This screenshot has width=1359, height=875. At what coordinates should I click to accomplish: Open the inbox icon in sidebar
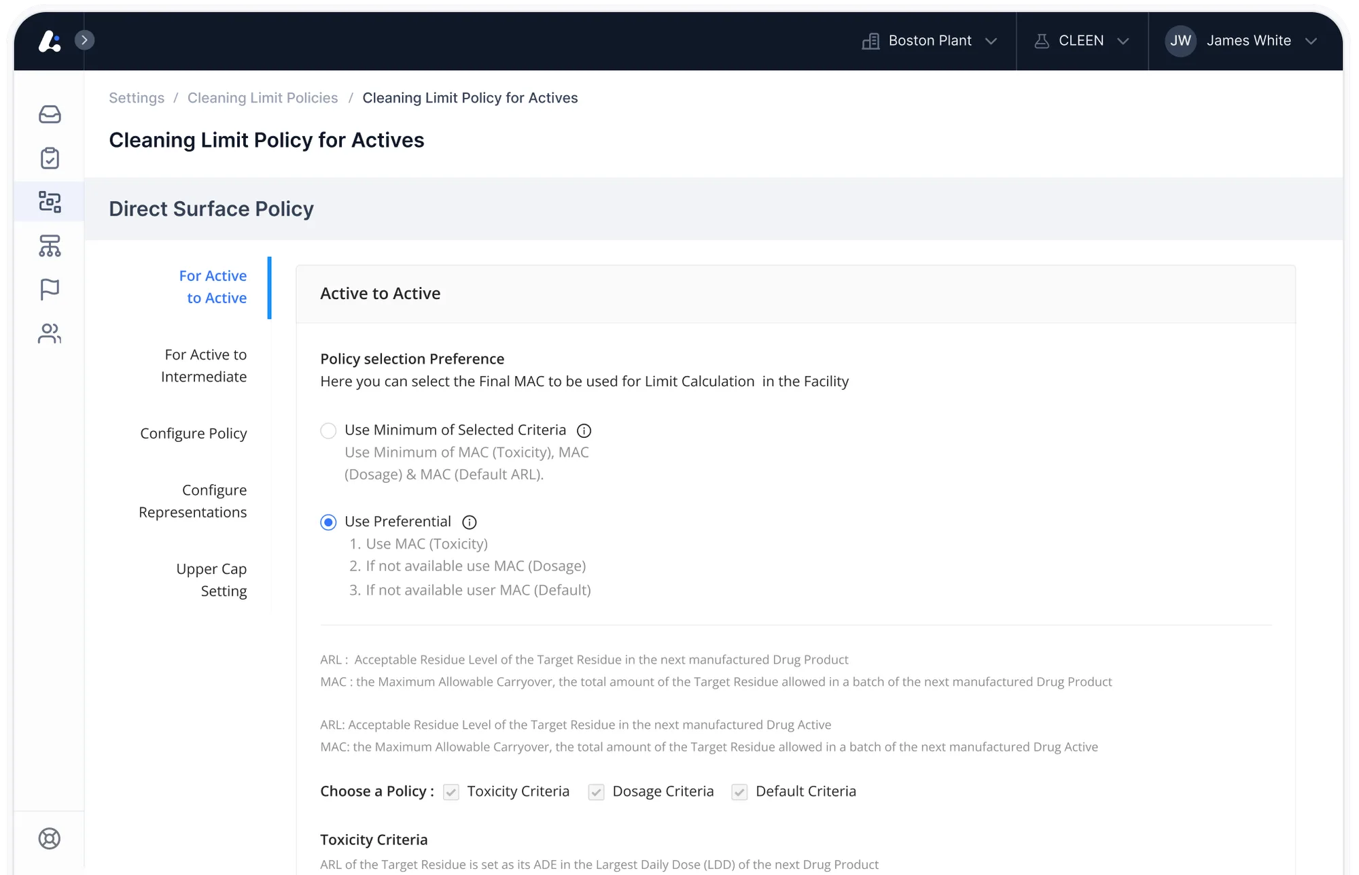coord(50,114)
